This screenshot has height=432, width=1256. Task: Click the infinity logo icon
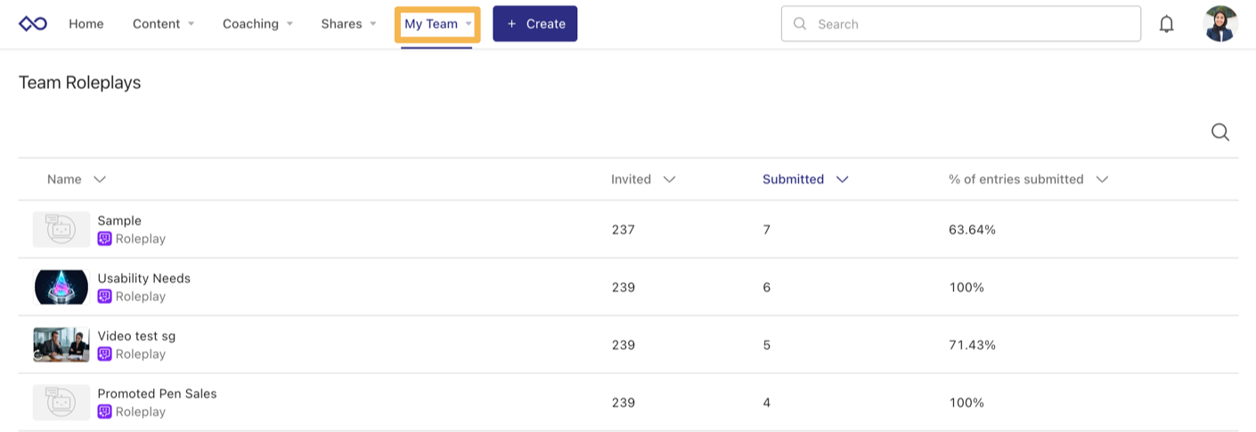33,24
